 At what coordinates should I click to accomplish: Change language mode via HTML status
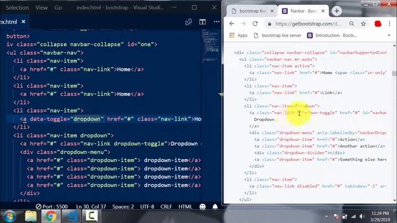pos(185,206)
